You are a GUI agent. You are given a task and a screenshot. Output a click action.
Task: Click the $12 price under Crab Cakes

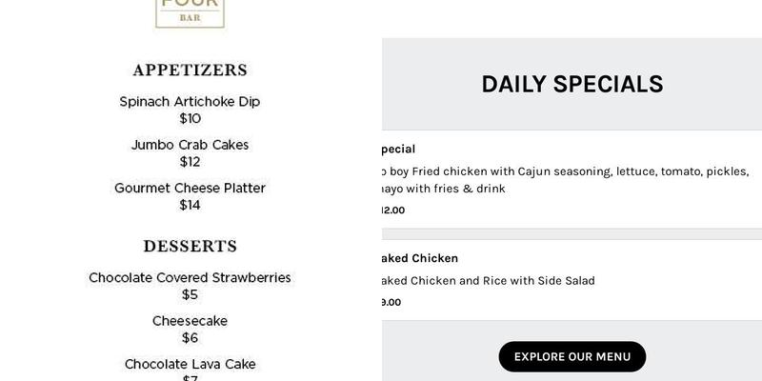point(190,162)
